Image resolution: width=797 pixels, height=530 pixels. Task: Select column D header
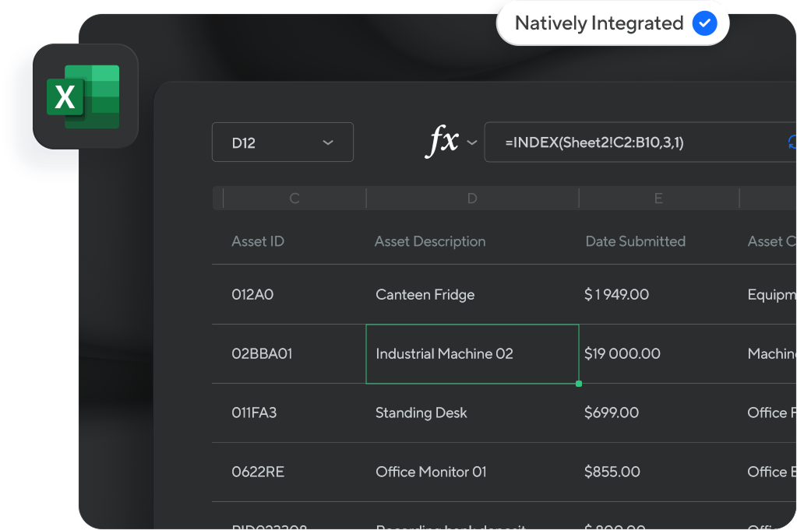[471, 198]
